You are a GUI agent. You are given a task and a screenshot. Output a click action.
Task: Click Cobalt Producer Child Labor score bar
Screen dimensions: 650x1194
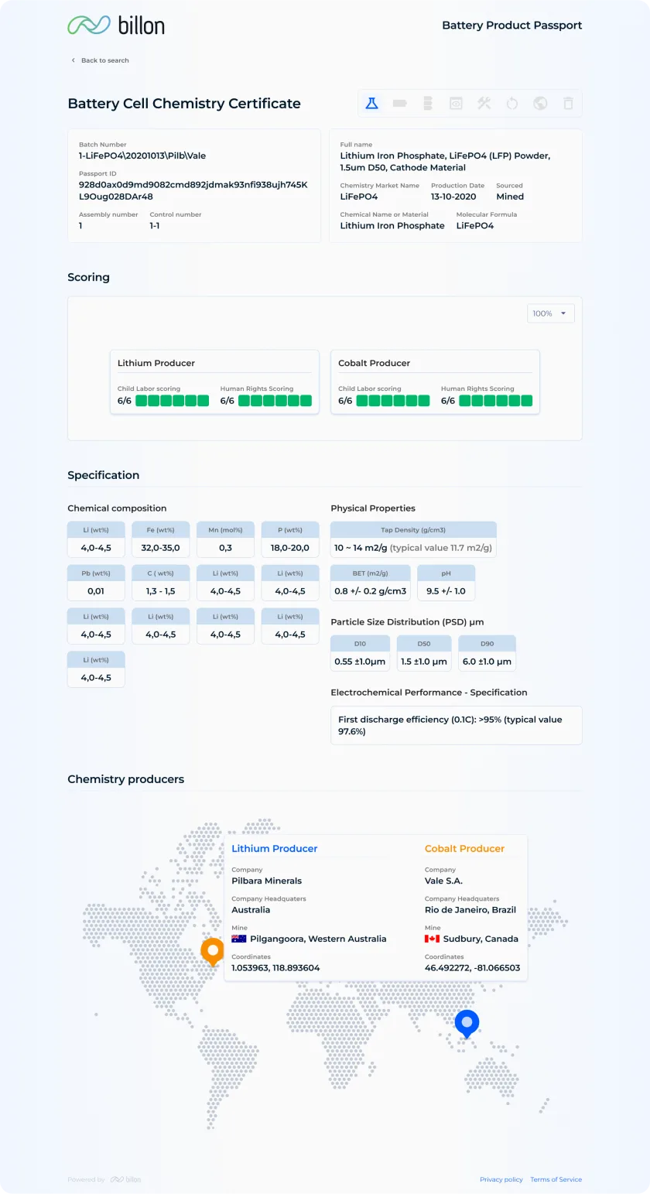(393, 401)
